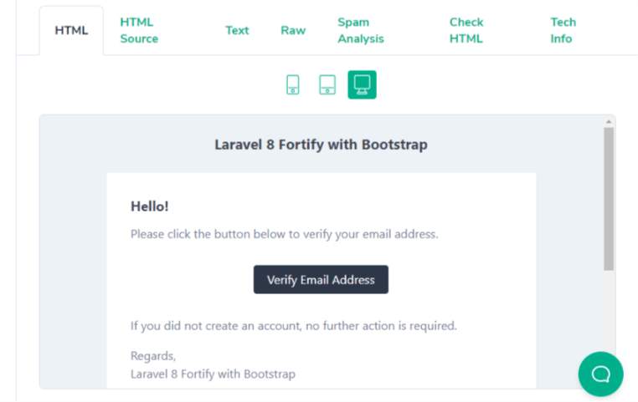The width and height of the screenshot is (638, 402).
Task: Open the green chat support bubble
Action: [600, 374]
